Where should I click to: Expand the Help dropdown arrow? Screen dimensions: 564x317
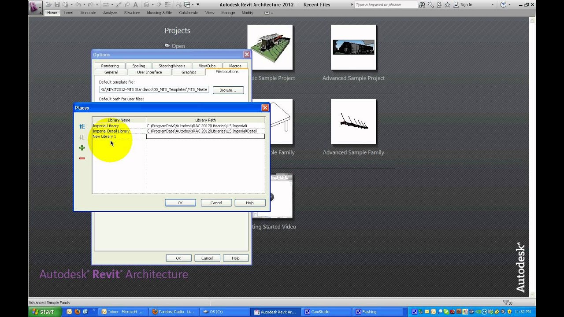coord(510,5)
